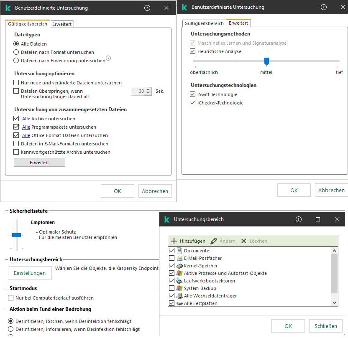Check the E-Mail-Postfächer checkbox in list
This screenshot has width=348, height=338.
171,258
